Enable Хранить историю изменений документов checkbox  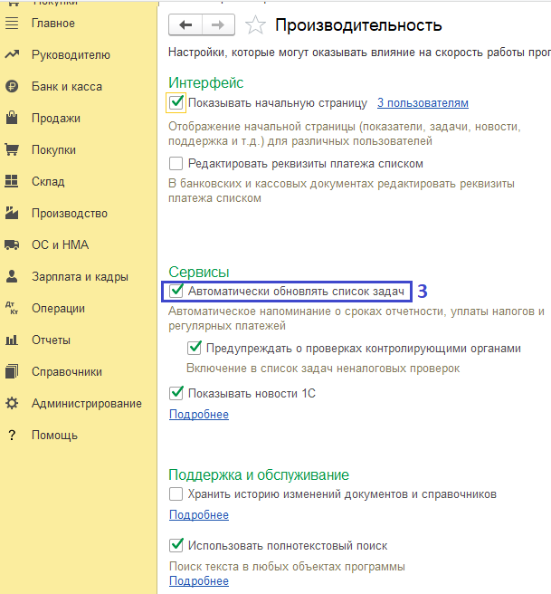(176, 494)
